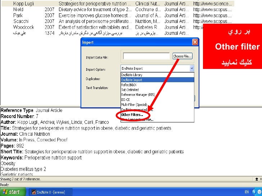
Task: Click the Choose File button
Action: [x=182, y=56]
